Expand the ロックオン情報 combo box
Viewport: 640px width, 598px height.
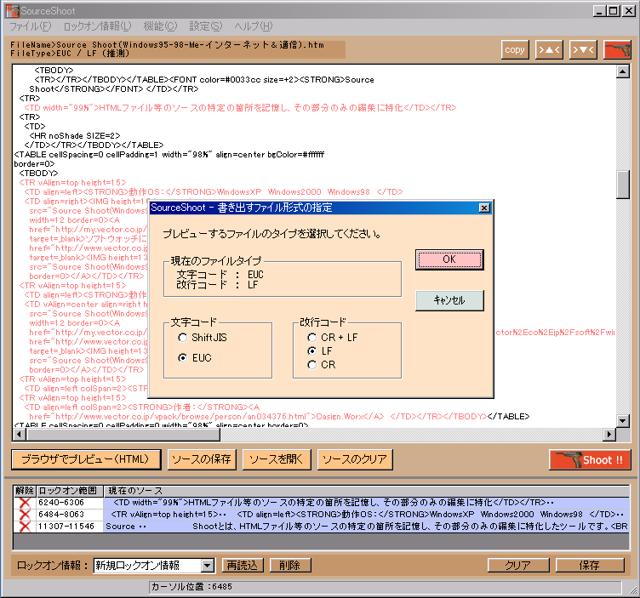[208, 566]
